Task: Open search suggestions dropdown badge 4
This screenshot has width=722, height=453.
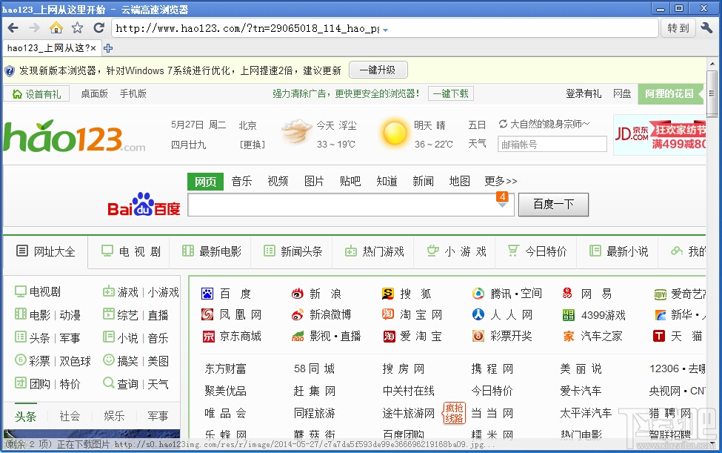Action: tap(502, 199)
